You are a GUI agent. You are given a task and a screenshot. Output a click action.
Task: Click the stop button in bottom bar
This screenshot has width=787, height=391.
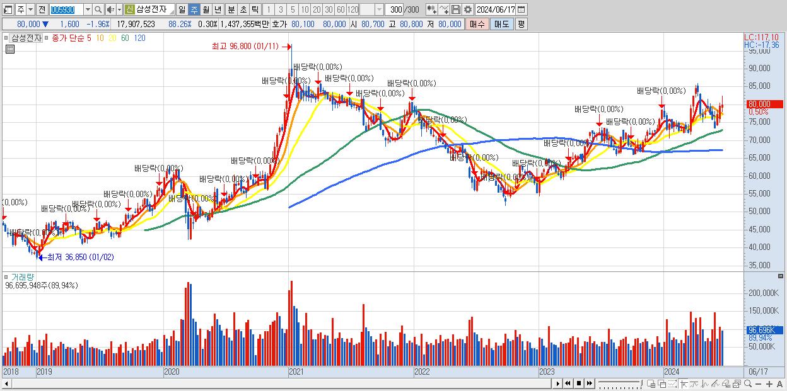pyautogui.click(x=579, y=383)
